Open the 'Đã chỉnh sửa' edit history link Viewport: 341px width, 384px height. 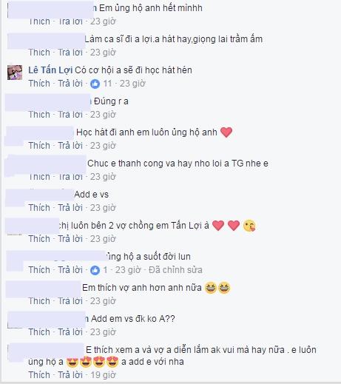(x=175, y=270)
